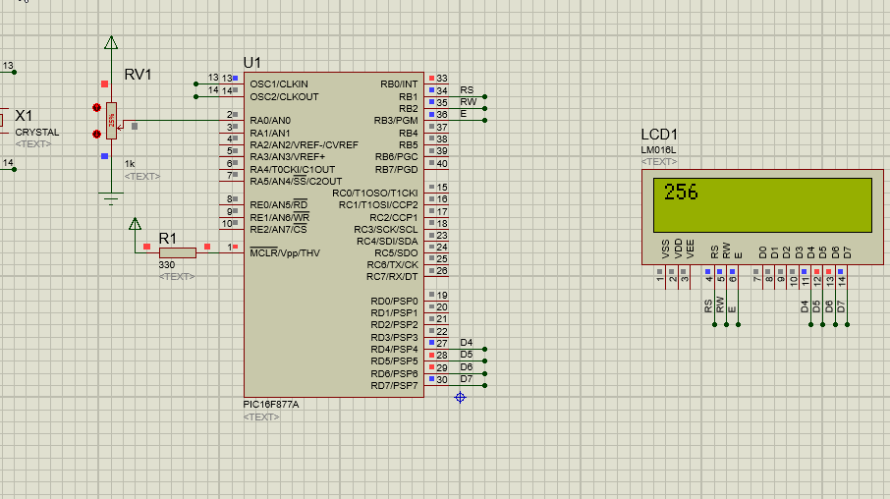Select the R1 resistor body
Screen dimensions: 890x499
[x=178, y=252]
